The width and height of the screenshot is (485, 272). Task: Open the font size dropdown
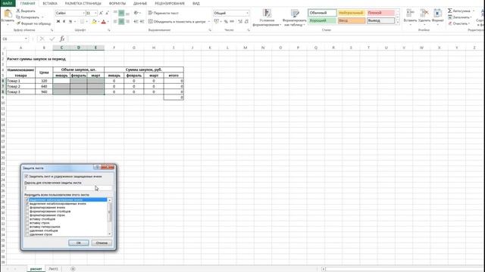coord(95,13)
